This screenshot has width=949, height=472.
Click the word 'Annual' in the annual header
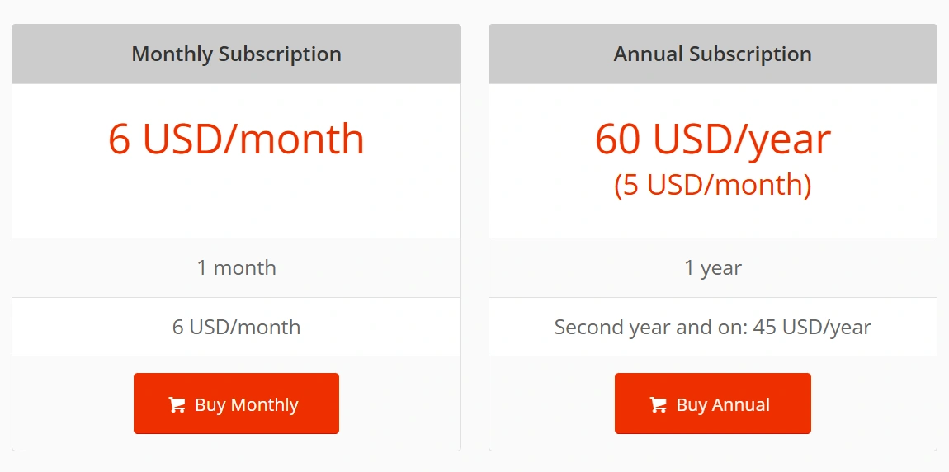click(x=649, y=54)
